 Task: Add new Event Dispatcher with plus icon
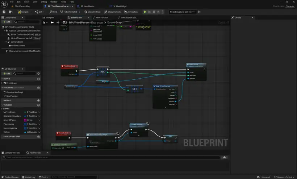(38, 137)
